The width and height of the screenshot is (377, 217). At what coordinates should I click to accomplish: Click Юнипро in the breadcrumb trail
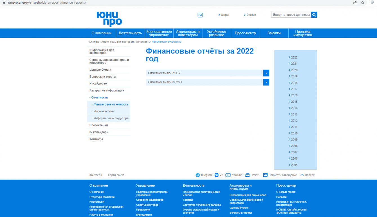(x=94, y=42)
